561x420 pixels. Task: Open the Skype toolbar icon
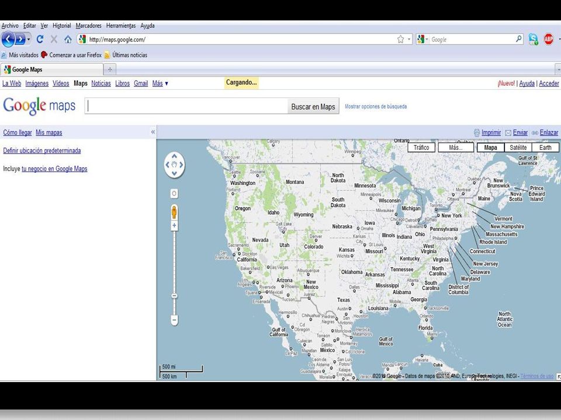point(533,39)
